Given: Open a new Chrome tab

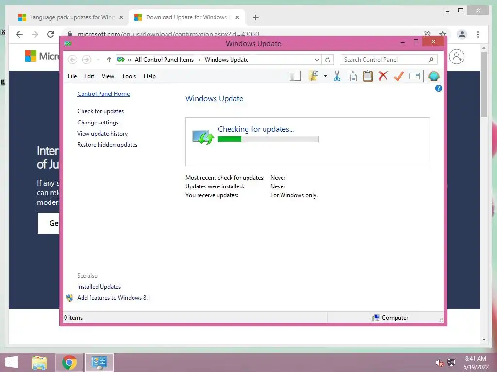Looking at the screenshot, I should click(255, 17).
